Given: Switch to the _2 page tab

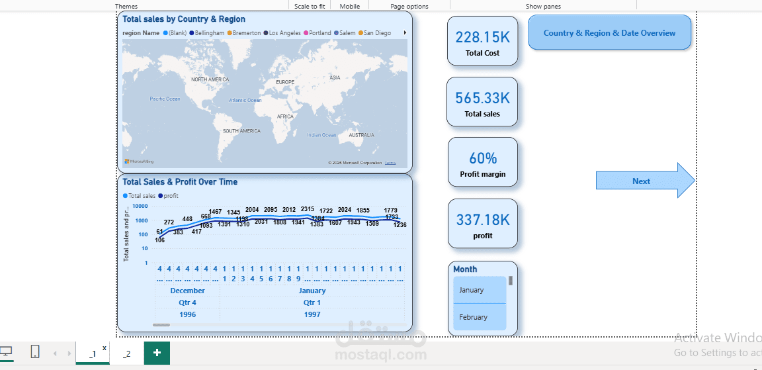Looking at the screenshot, I should pos(126,353).
